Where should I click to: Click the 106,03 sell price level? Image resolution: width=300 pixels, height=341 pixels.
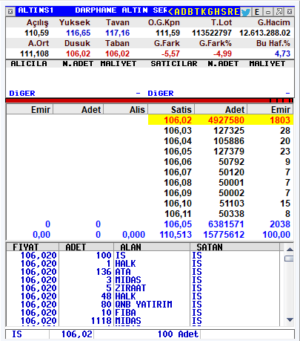click(178, 131)
